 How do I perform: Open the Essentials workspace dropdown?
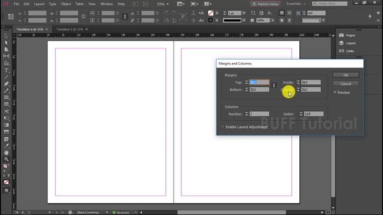coord(304,4)
